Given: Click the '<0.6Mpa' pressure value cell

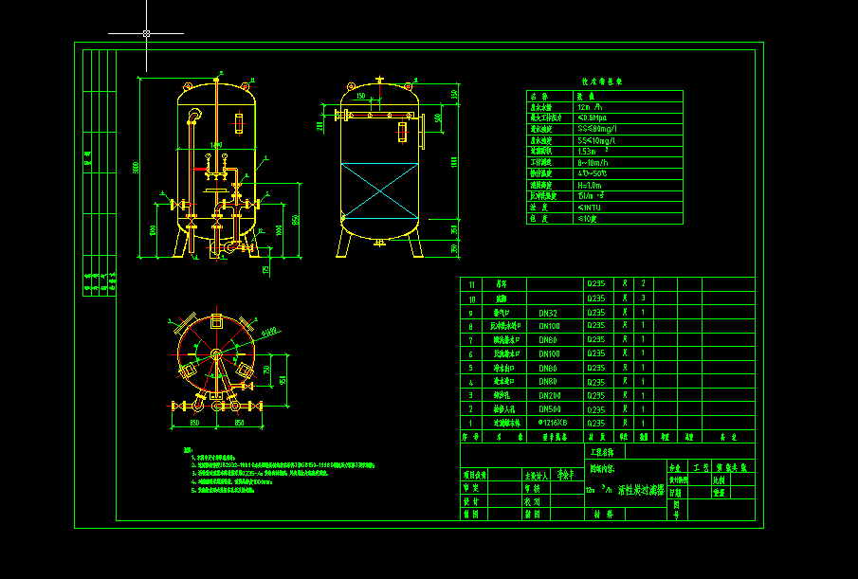Looking at the screenshot, I should [x=592, y=118].
